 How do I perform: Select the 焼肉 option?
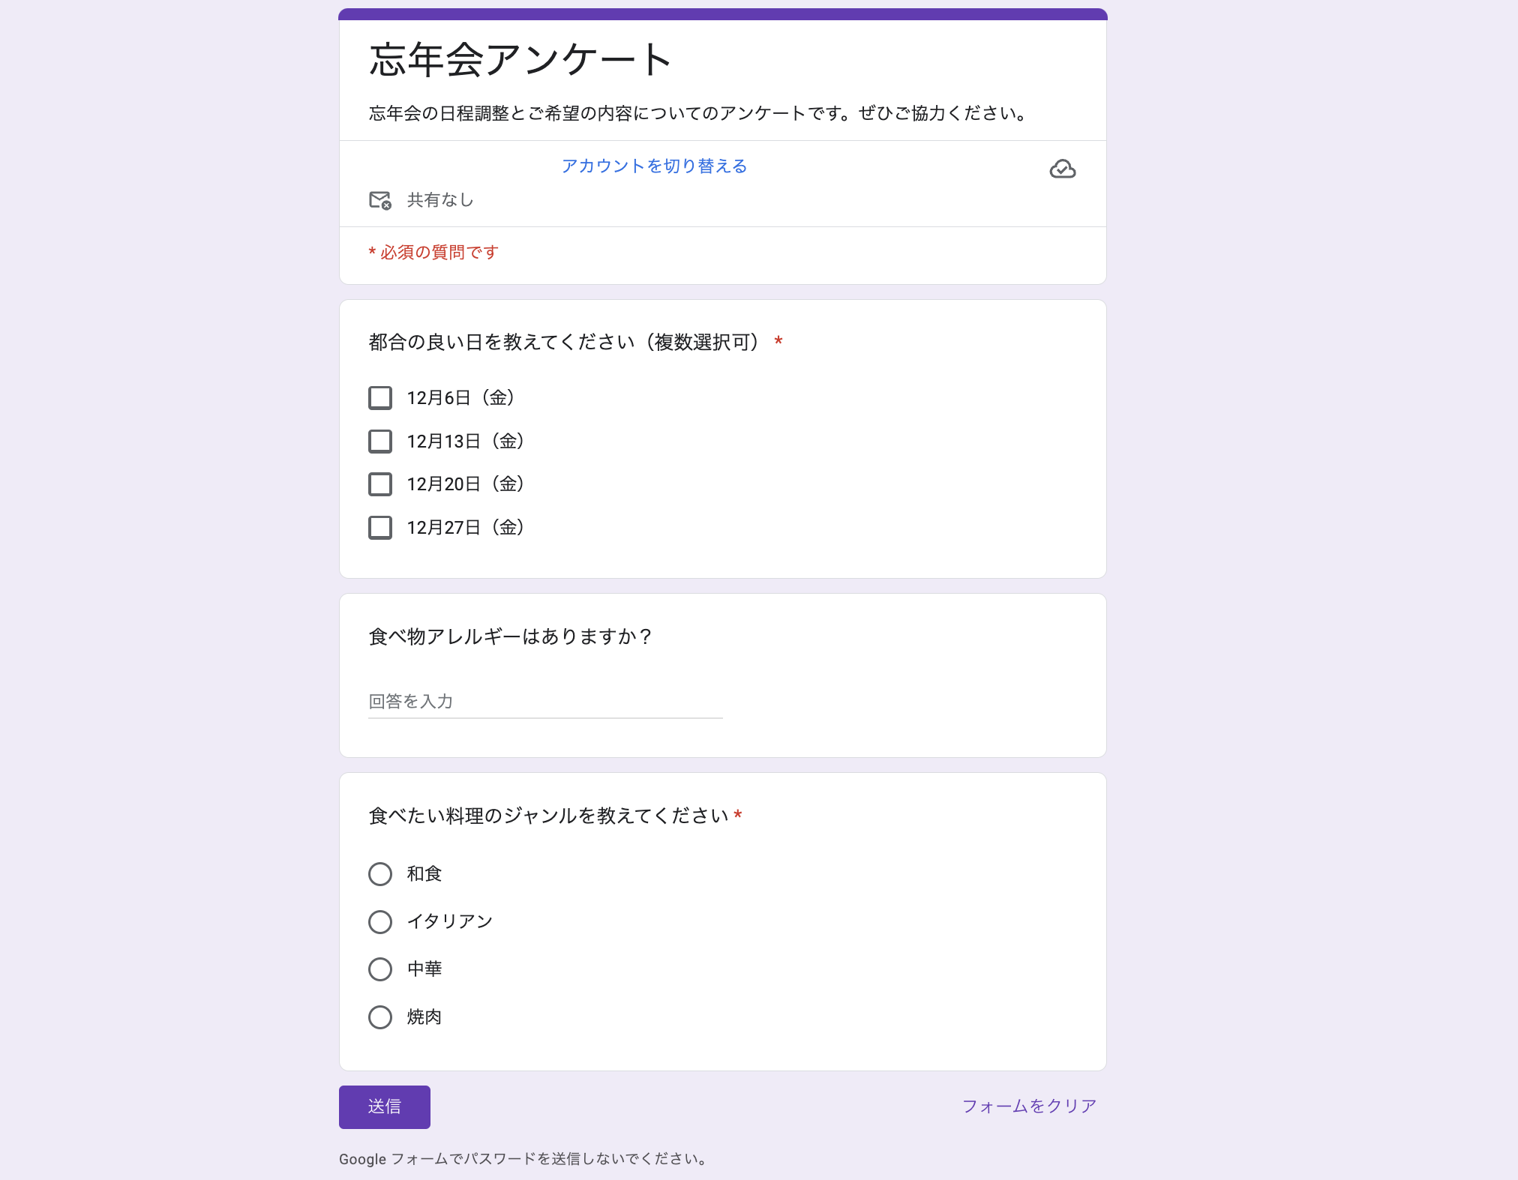click(379, 1017)
